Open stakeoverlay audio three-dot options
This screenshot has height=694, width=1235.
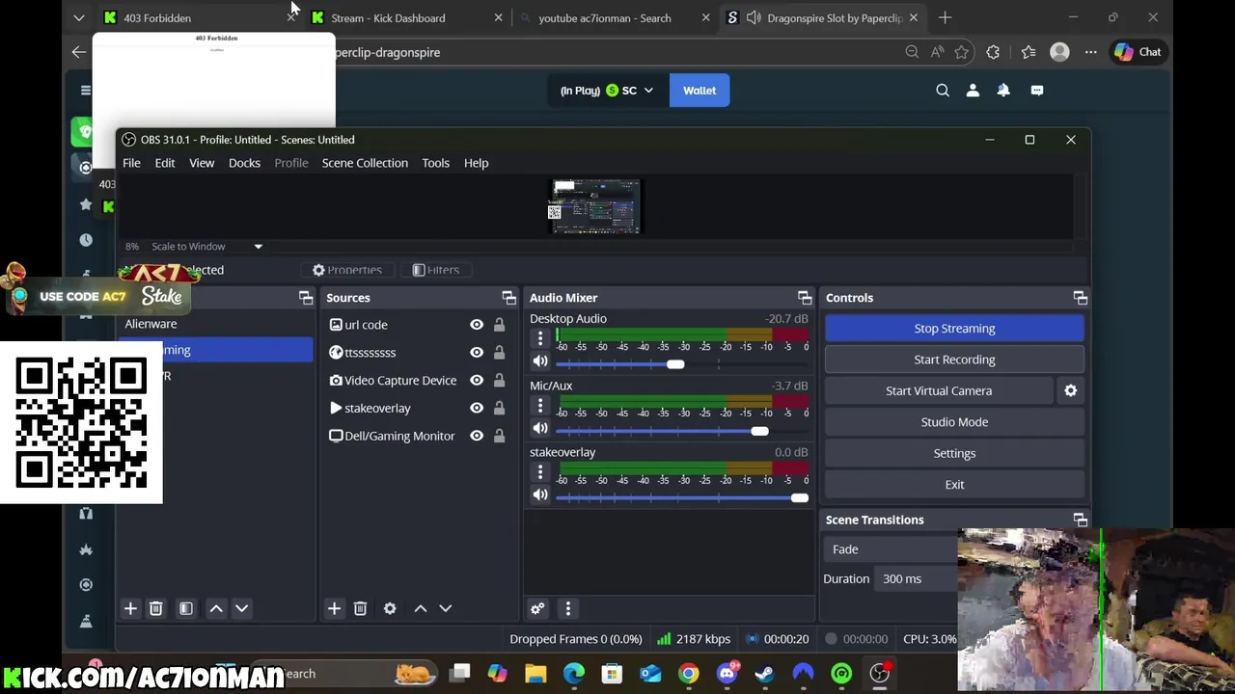(540, 472)
